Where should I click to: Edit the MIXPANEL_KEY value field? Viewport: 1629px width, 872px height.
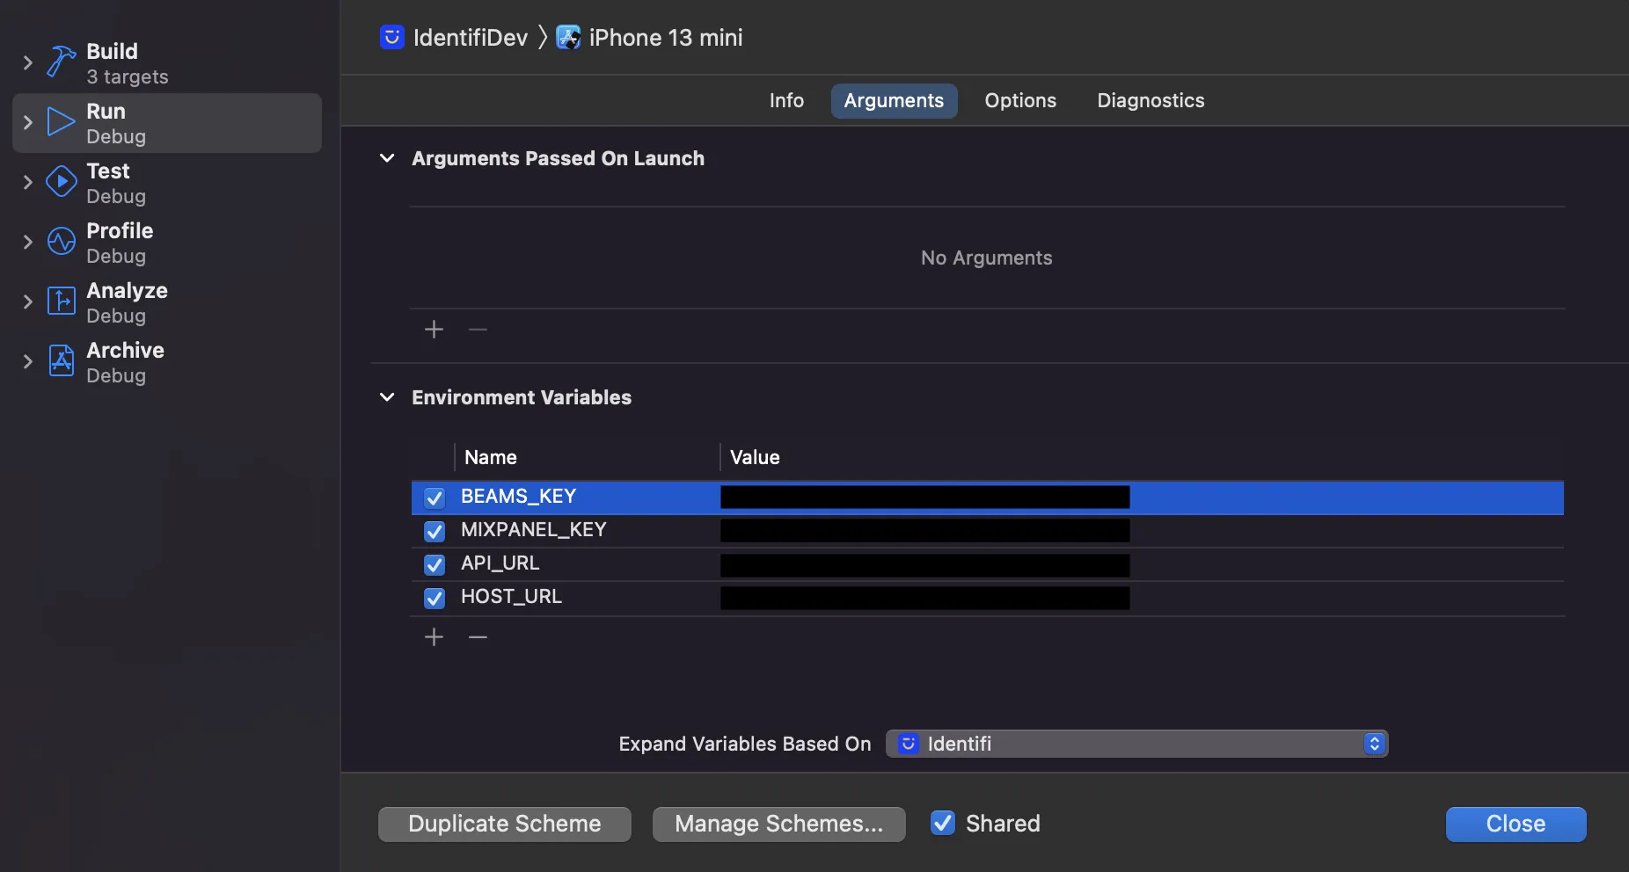point(924,531)
